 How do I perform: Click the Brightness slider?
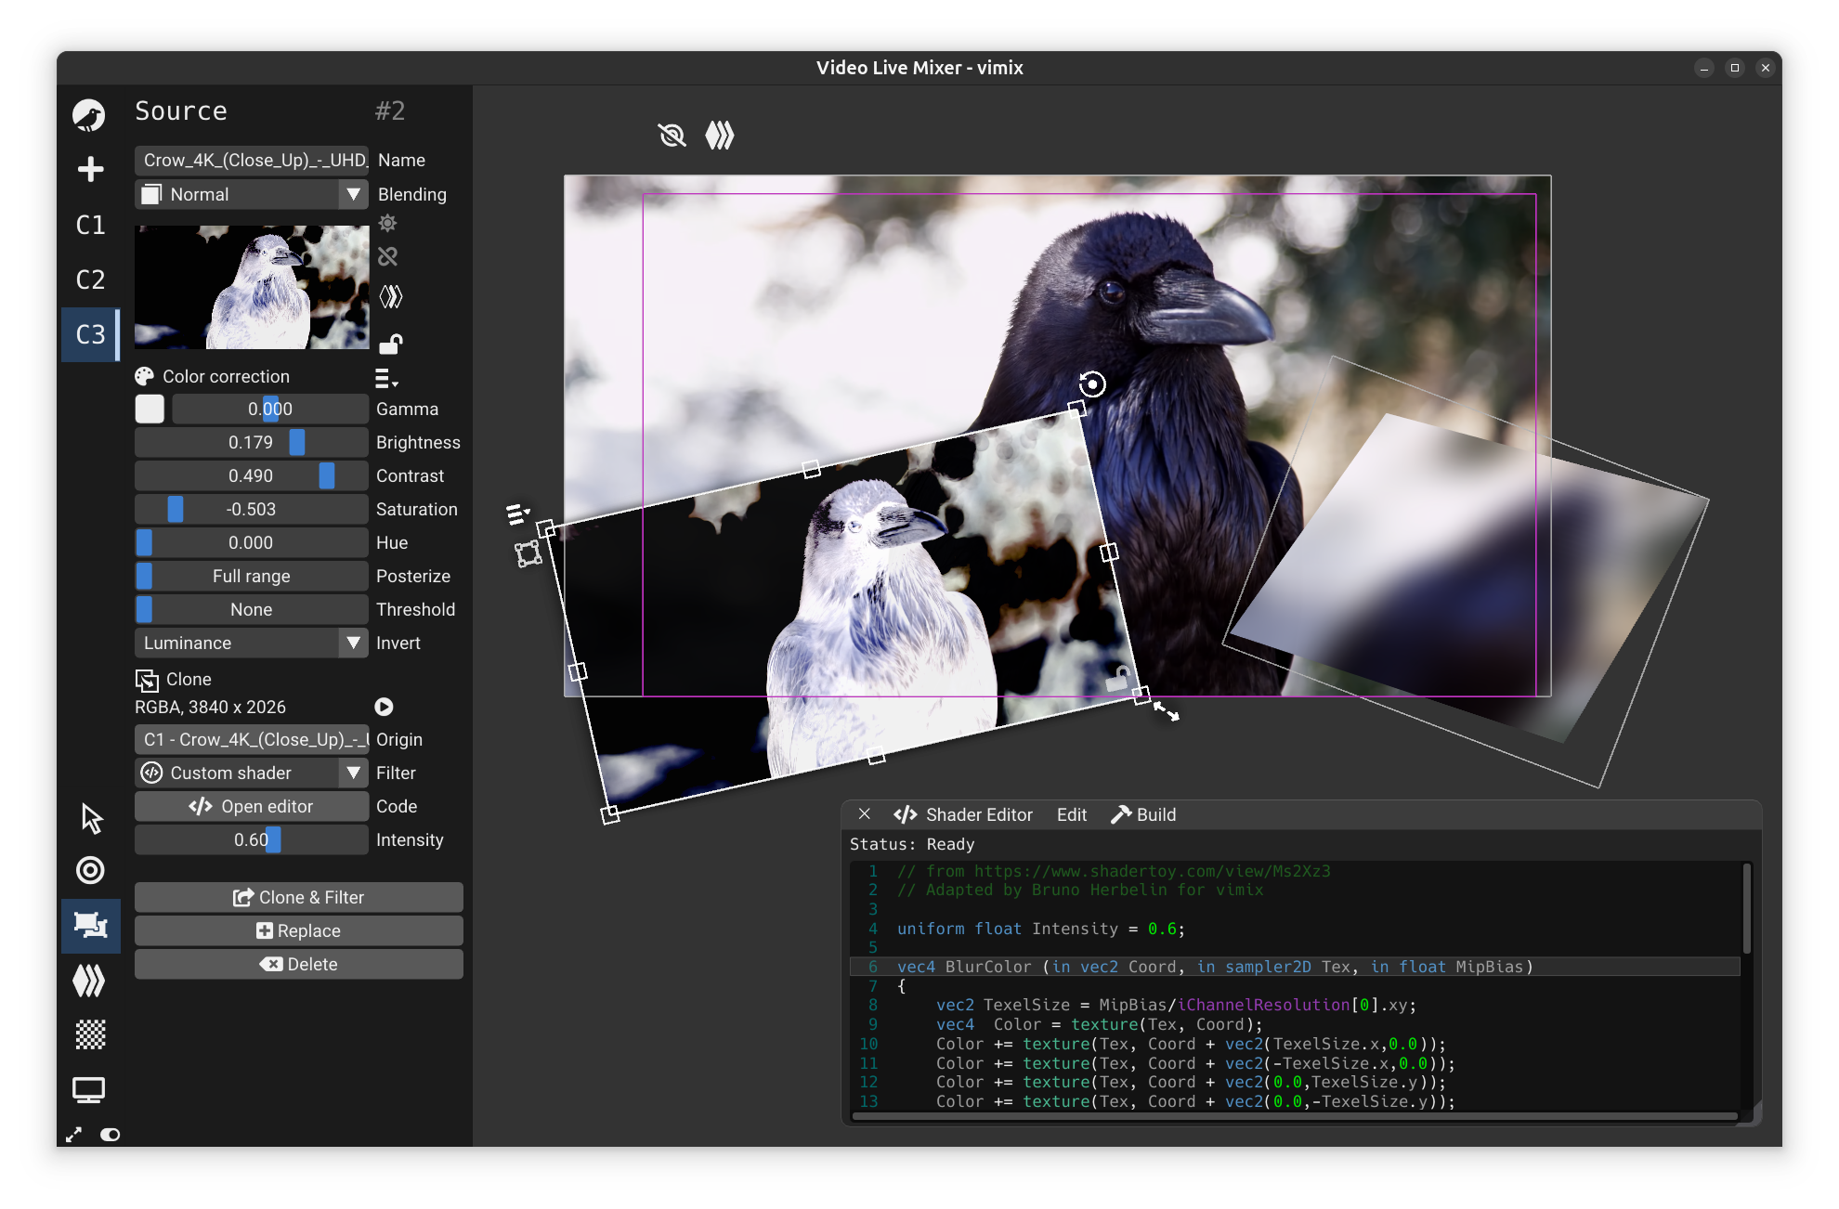point(251,442)
